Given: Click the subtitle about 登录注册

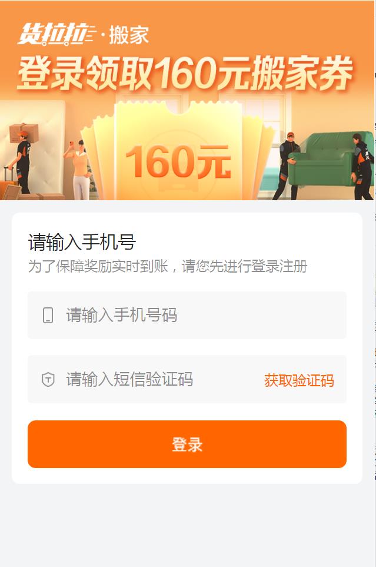Looking at the screenshot, I should click(x=168, y=266).
